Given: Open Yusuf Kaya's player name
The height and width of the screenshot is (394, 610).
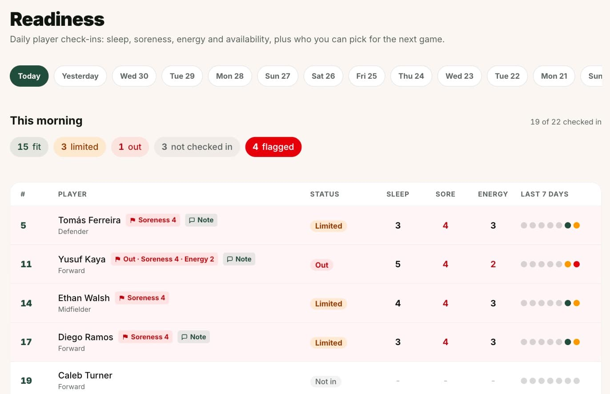Looking at the screenshot, I should click(82, 259).
